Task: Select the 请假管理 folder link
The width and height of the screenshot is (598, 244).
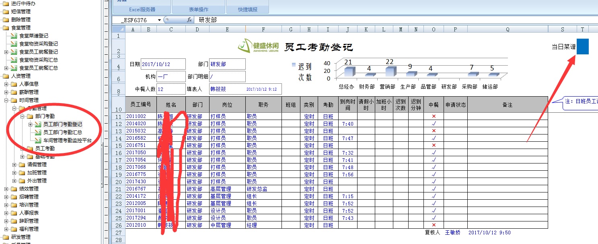Action: [x=37, y=165]
